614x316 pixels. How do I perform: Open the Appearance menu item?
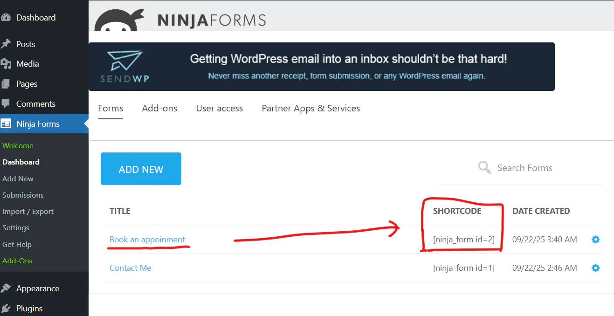coord(38,289)
